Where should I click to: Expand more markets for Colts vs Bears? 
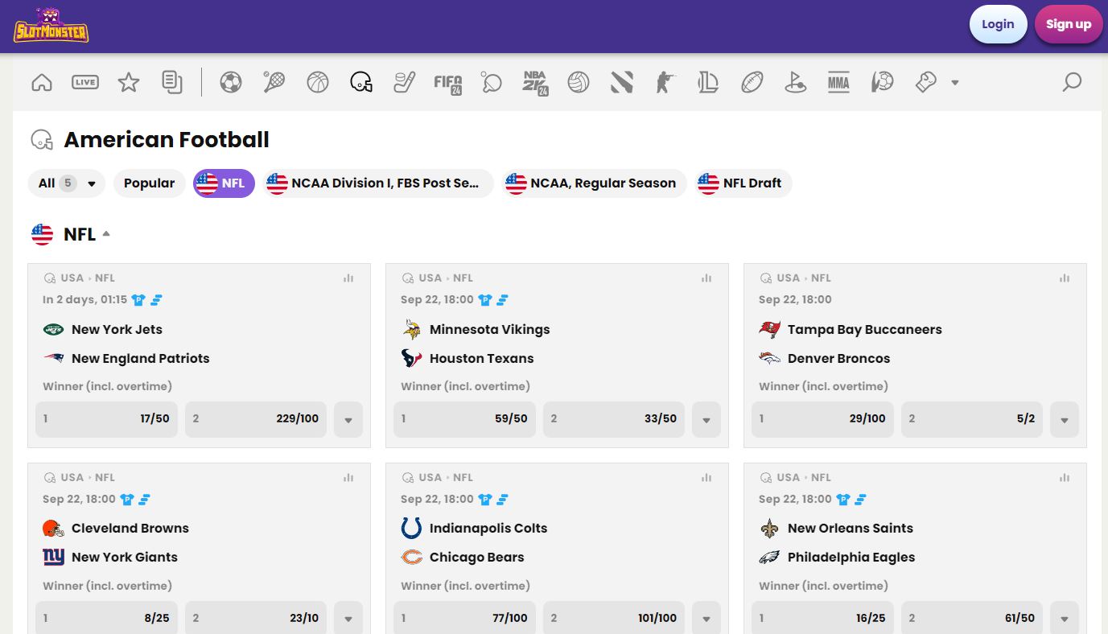706,618
